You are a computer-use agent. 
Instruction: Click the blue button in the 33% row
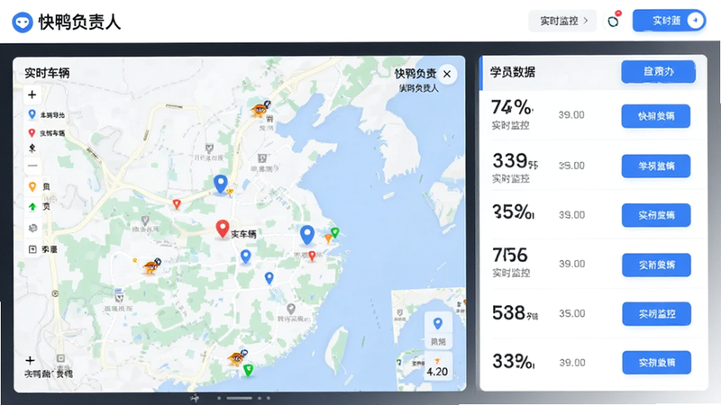pos(657,363)
